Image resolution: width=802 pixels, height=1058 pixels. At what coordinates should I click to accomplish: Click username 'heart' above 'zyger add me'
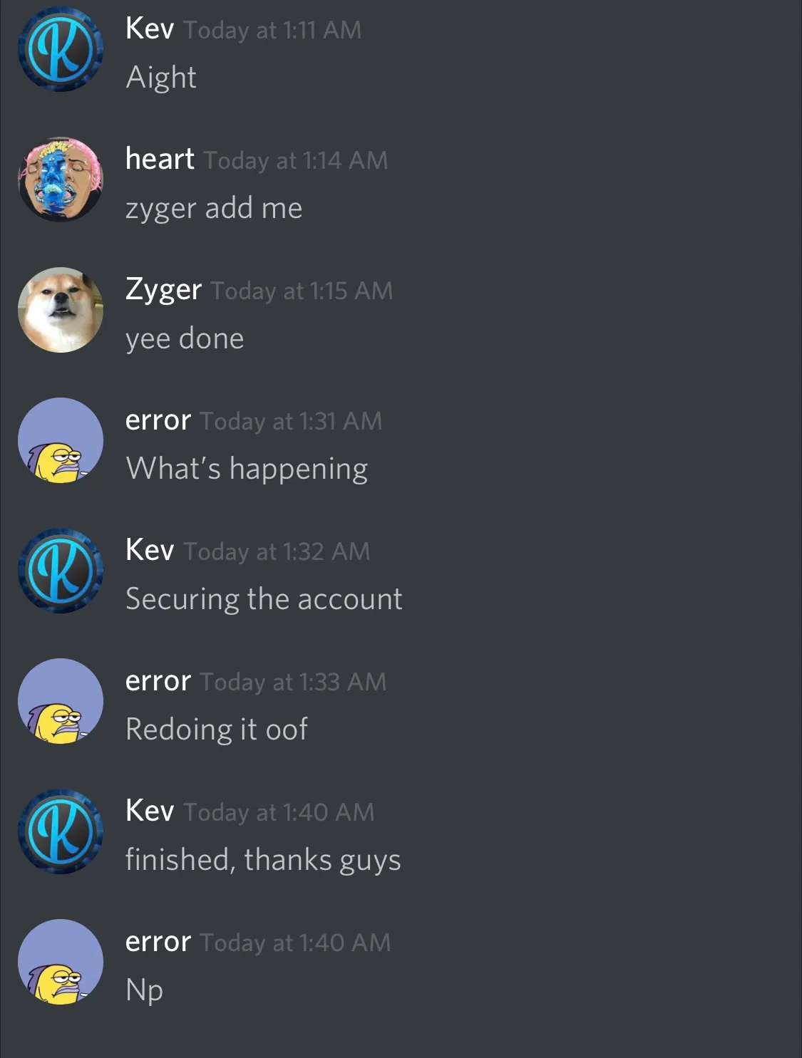[160, 159]
